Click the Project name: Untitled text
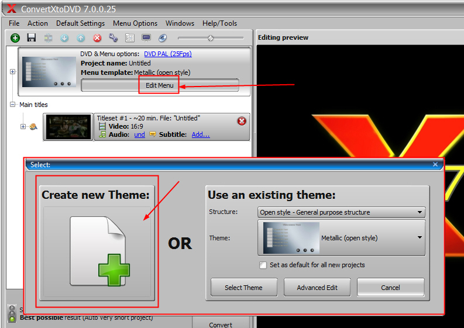The image size is (464, 328). [x=116, y=63]
